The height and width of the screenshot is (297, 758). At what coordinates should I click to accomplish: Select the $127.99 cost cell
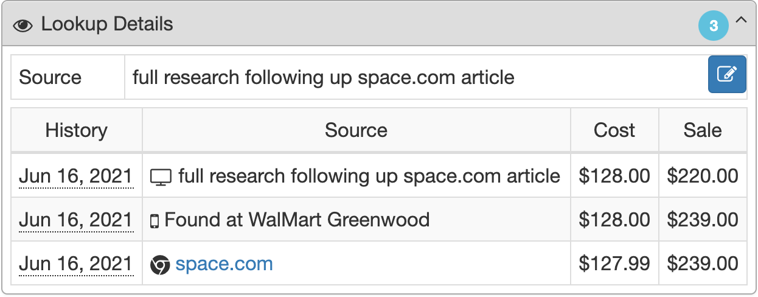coord(614,264)
